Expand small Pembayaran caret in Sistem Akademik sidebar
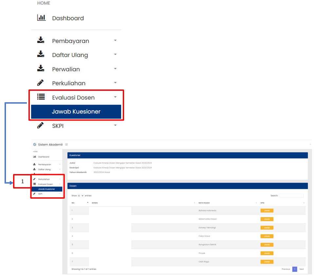314x277 pixels. (60, 165)
